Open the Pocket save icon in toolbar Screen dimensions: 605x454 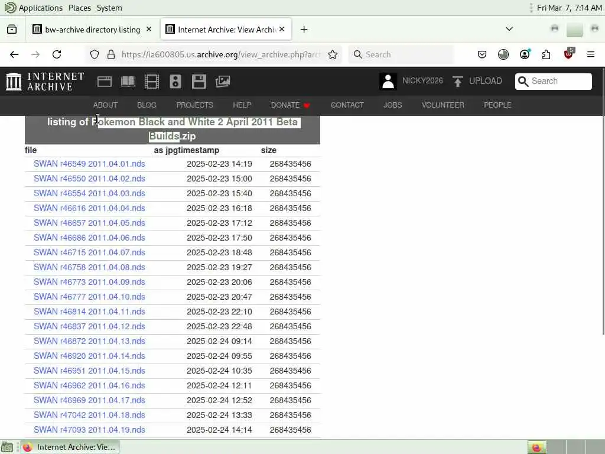(x=482, y=54)
